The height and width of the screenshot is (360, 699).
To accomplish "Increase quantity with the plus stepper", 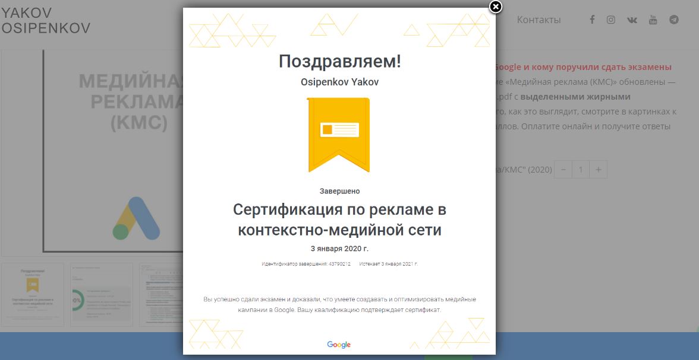I will [x=597, y=169].
